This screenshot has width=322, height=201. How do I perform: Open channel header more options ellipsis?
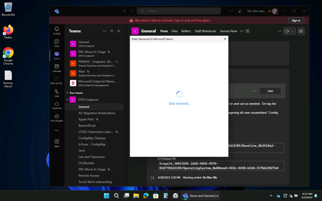[280, 31]
